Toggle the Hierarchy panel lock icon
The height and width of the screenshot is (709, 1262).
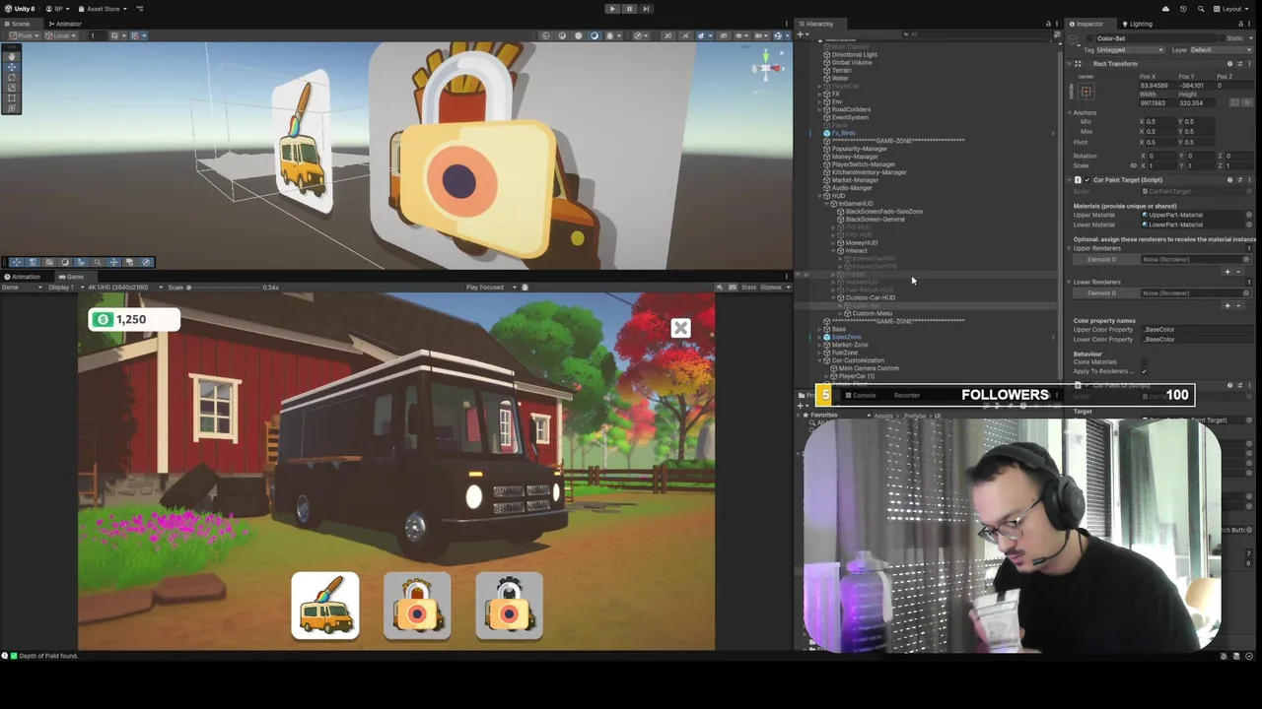(x=1048, y=24)
